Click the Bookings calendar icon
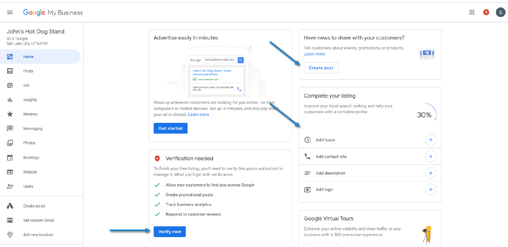The height and width of the screenshot is (247, 508). pyautogui.click(x=10, y=158)
